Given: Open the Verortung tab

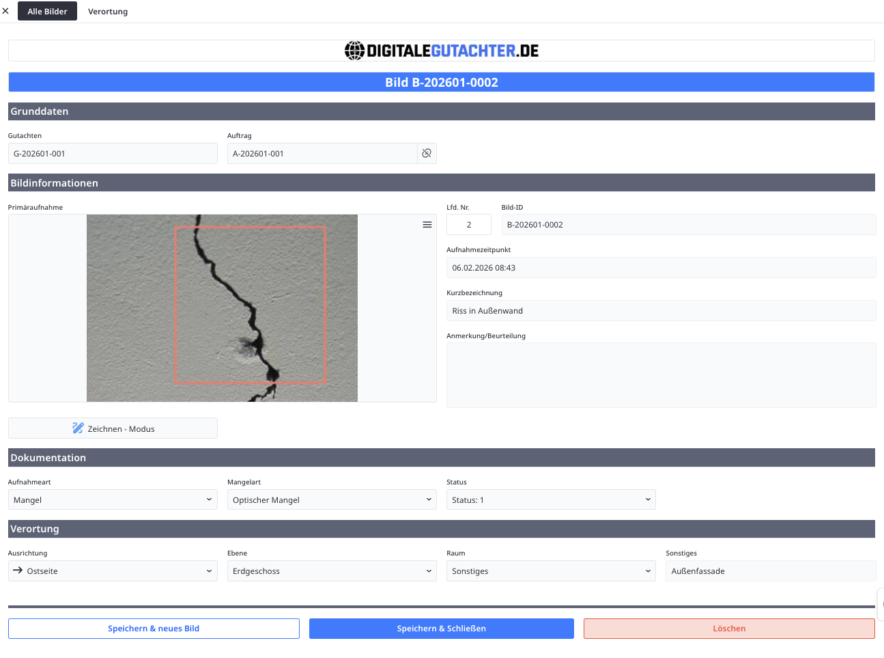Looking at the screenshot, I should [x=108, y=12].
